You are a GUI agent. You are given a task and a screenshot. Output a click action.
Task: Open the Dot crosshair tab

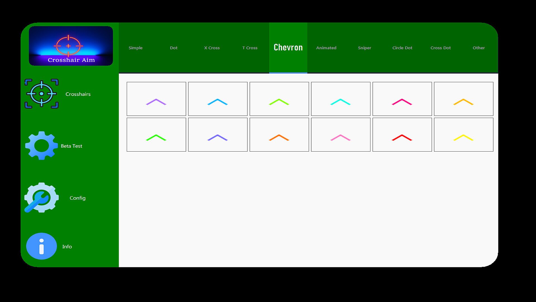[x=174, y=48]
